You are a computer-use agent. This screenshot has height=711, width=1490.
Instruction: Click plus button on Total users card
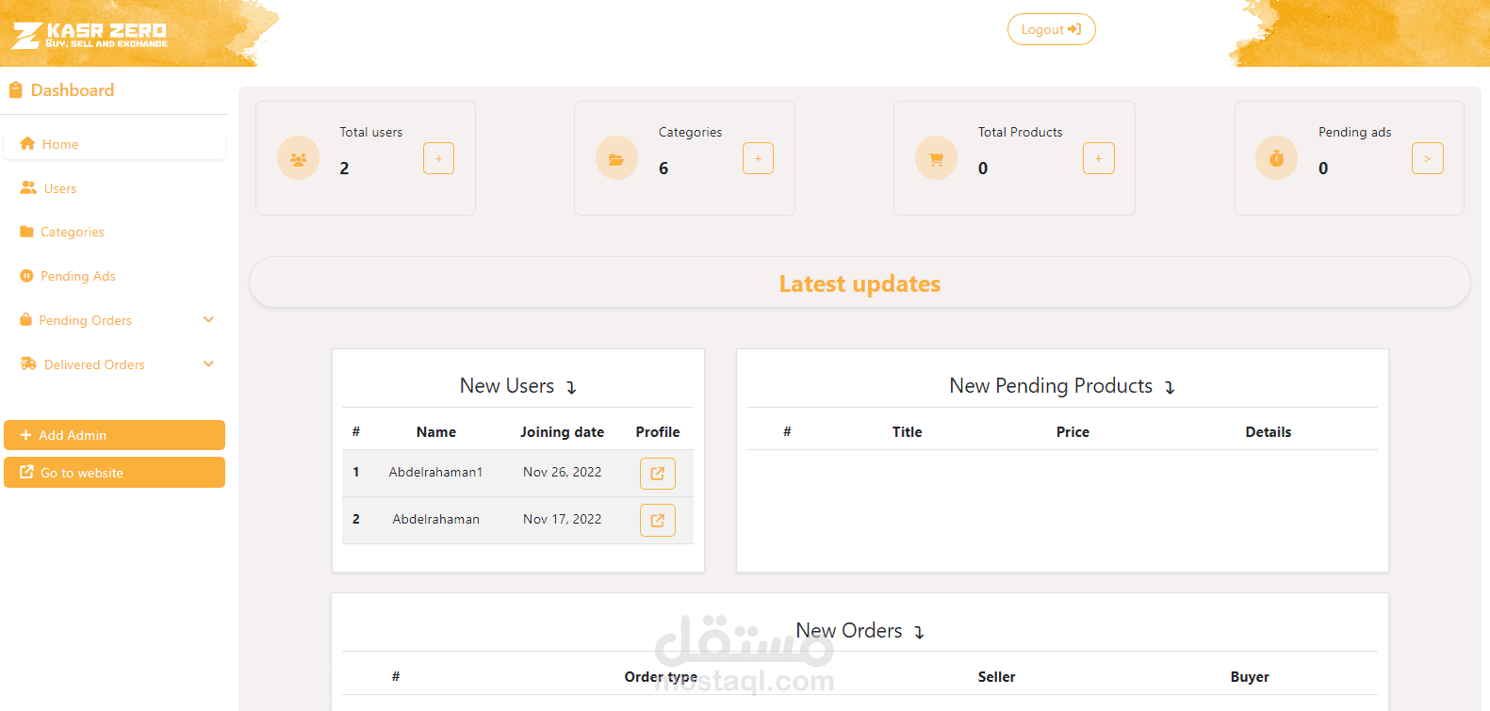point(438,158)
